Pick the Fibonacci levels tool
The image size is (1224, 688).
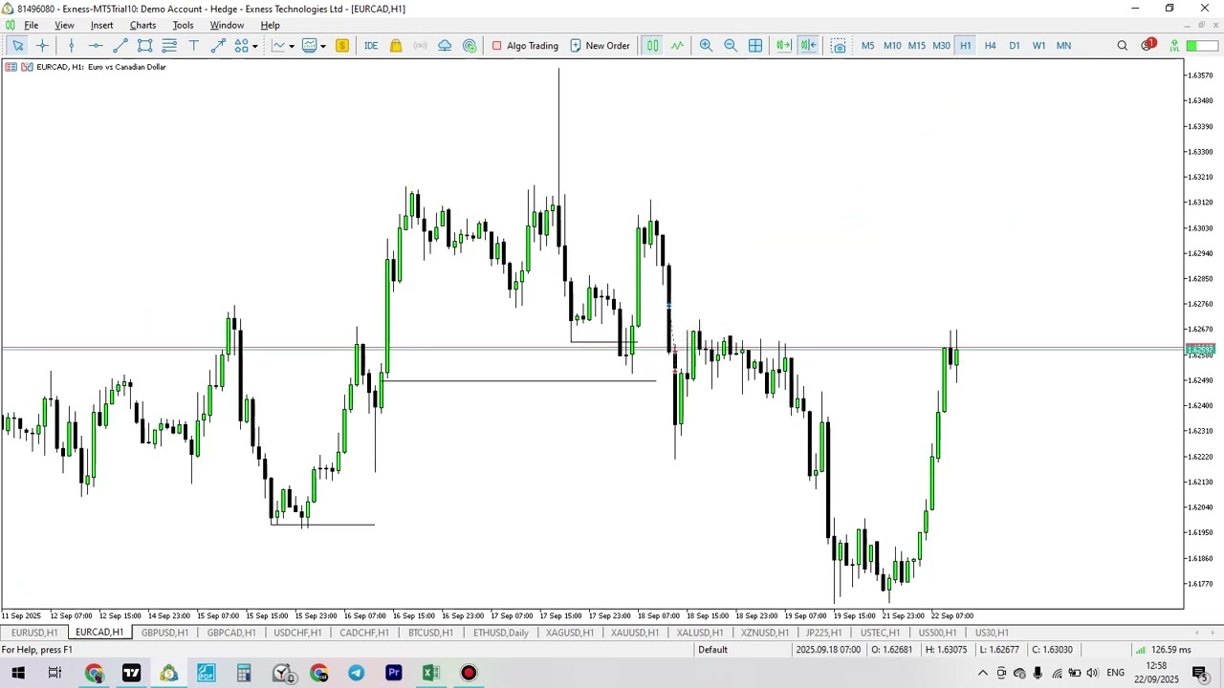[x=169, y=46]
